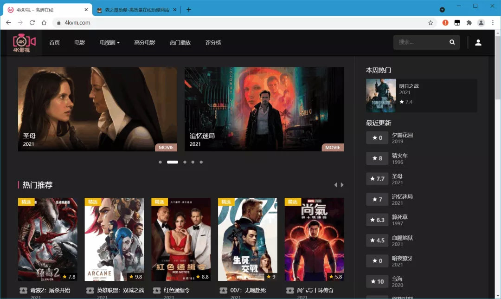The width and height of the screenshot is (501, 299).
Task: Open new tab with plus button
Action: click(x=189, y=10)
